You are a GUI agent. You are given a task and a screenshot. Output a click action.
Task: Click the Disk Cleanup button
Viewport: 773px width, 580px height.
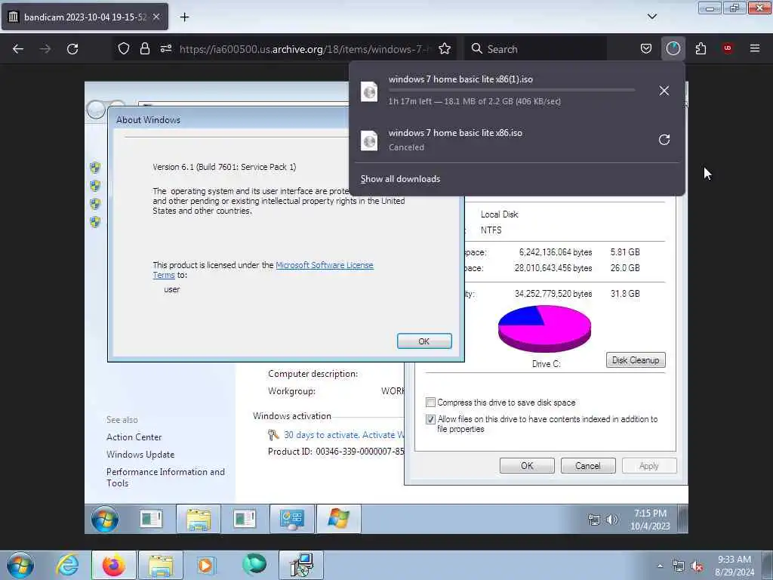point(636,360)
